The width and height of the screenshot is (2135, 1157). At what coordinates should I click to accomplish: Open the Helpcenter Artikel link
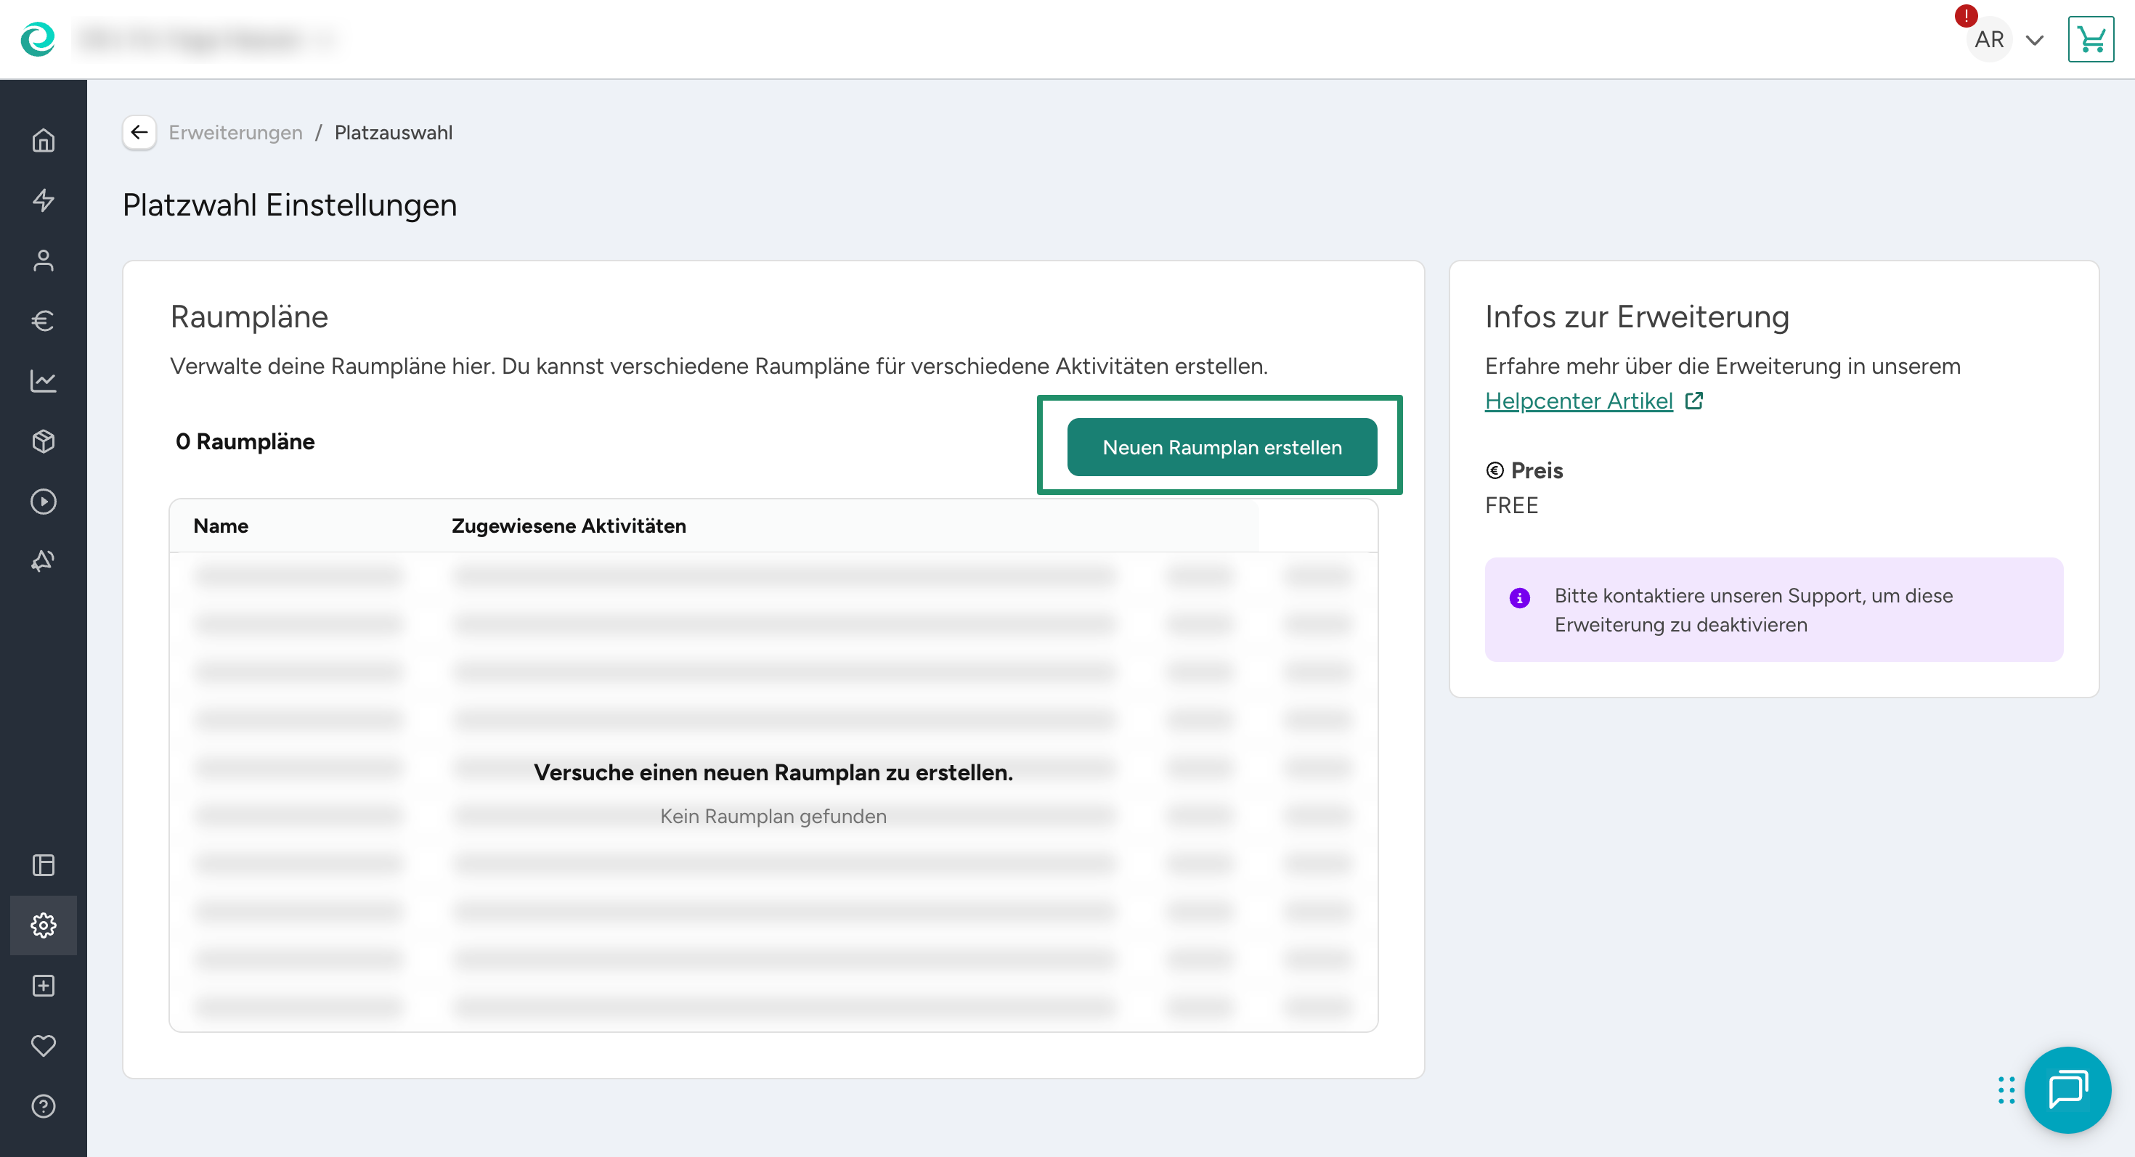1578,401
